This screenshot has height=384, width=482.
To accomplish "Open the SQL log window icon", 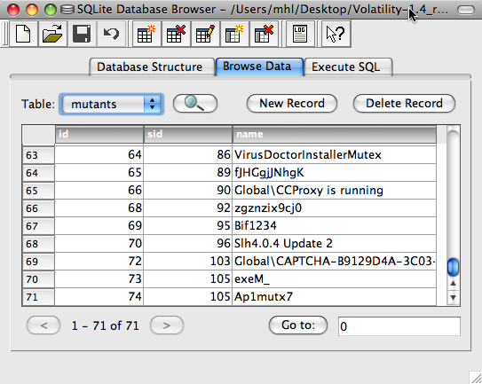I will point(300,34).
